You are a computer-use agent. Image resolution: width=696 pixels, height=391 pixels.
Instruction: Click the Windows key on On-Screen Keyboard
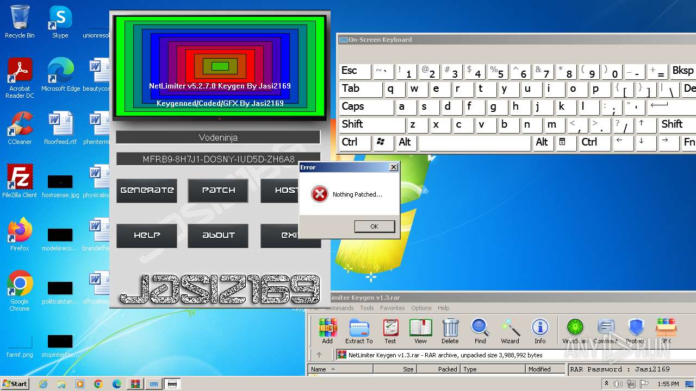point(383,143)
